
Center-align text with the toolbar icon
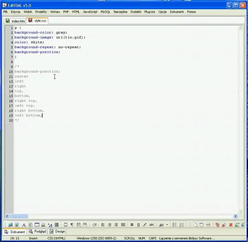tap(110, 225)
